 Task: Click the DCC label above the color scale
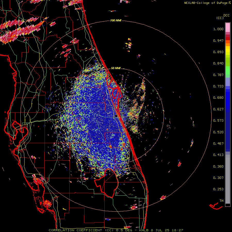pos(227,15)
